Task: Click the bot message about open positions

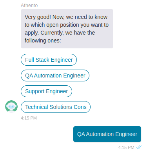Action: [x=67, y=29]
